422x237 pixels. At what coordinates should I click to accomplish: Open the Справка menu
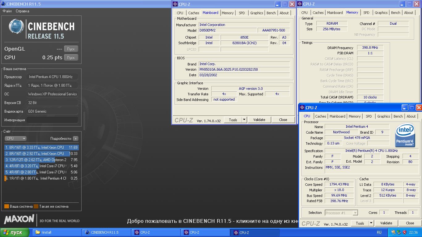(x=23, y=11)
